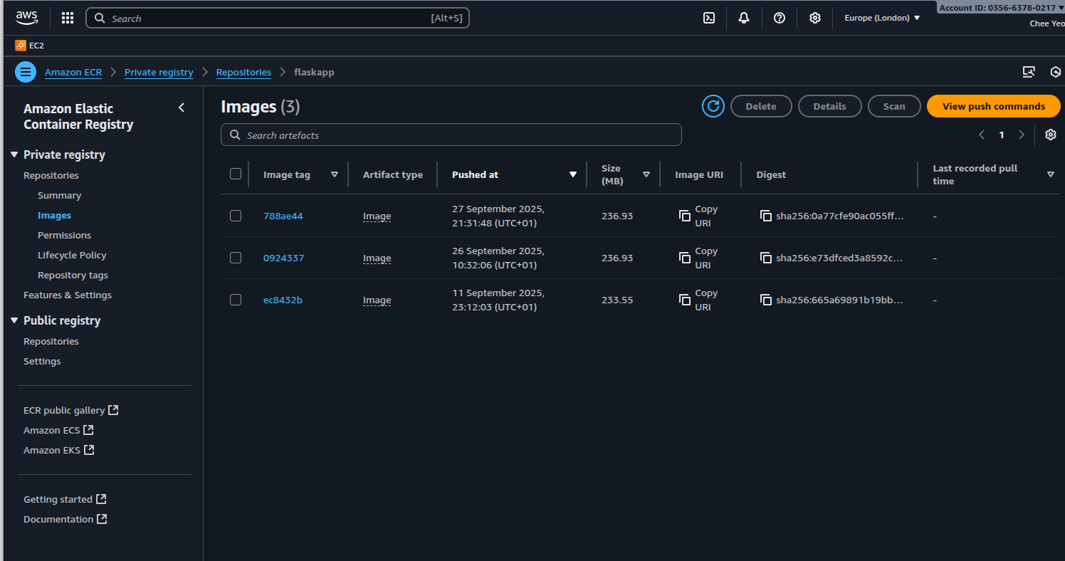This screenshot has width=1065, height=561.
Task: Click the Search artefacts field
Action: click(x=451, y=135)
